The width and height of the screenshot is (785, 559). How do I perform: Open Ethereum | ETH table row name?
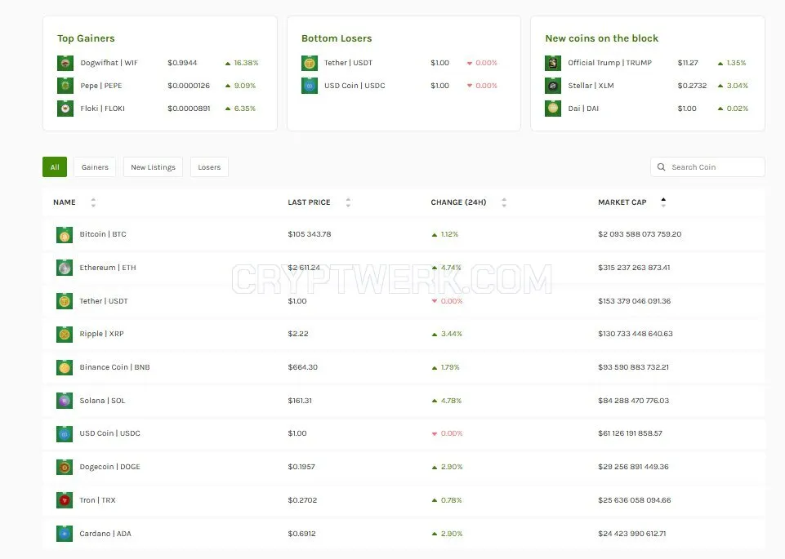click(108, 268)
